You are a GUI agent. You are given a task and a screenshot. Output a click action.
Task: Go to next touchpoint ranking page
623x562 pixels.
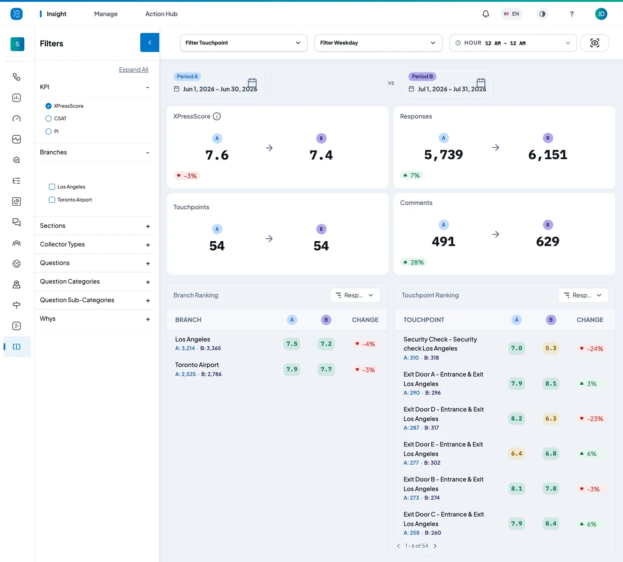pos(435,546)
